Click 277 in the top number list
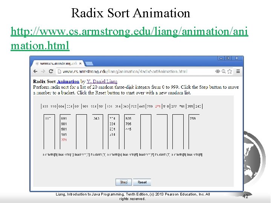 (x=174, y=106)
